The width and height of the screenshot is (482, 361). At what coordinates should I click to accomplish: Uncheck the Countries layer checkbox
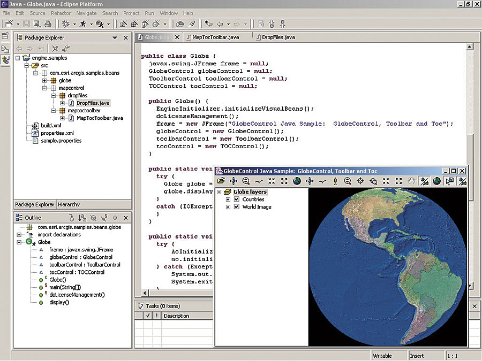pyautogui.click(x=237, y=199)
